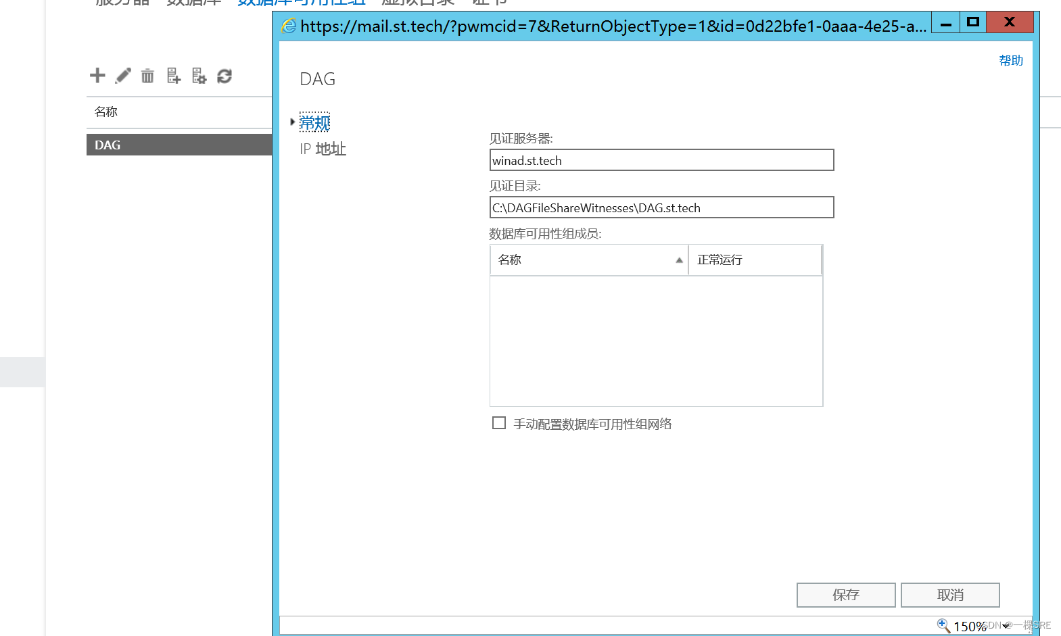Minimize the DAG popup window
Image resolution: width=1061 pixels, height=636 pixels.
point(946,22)
